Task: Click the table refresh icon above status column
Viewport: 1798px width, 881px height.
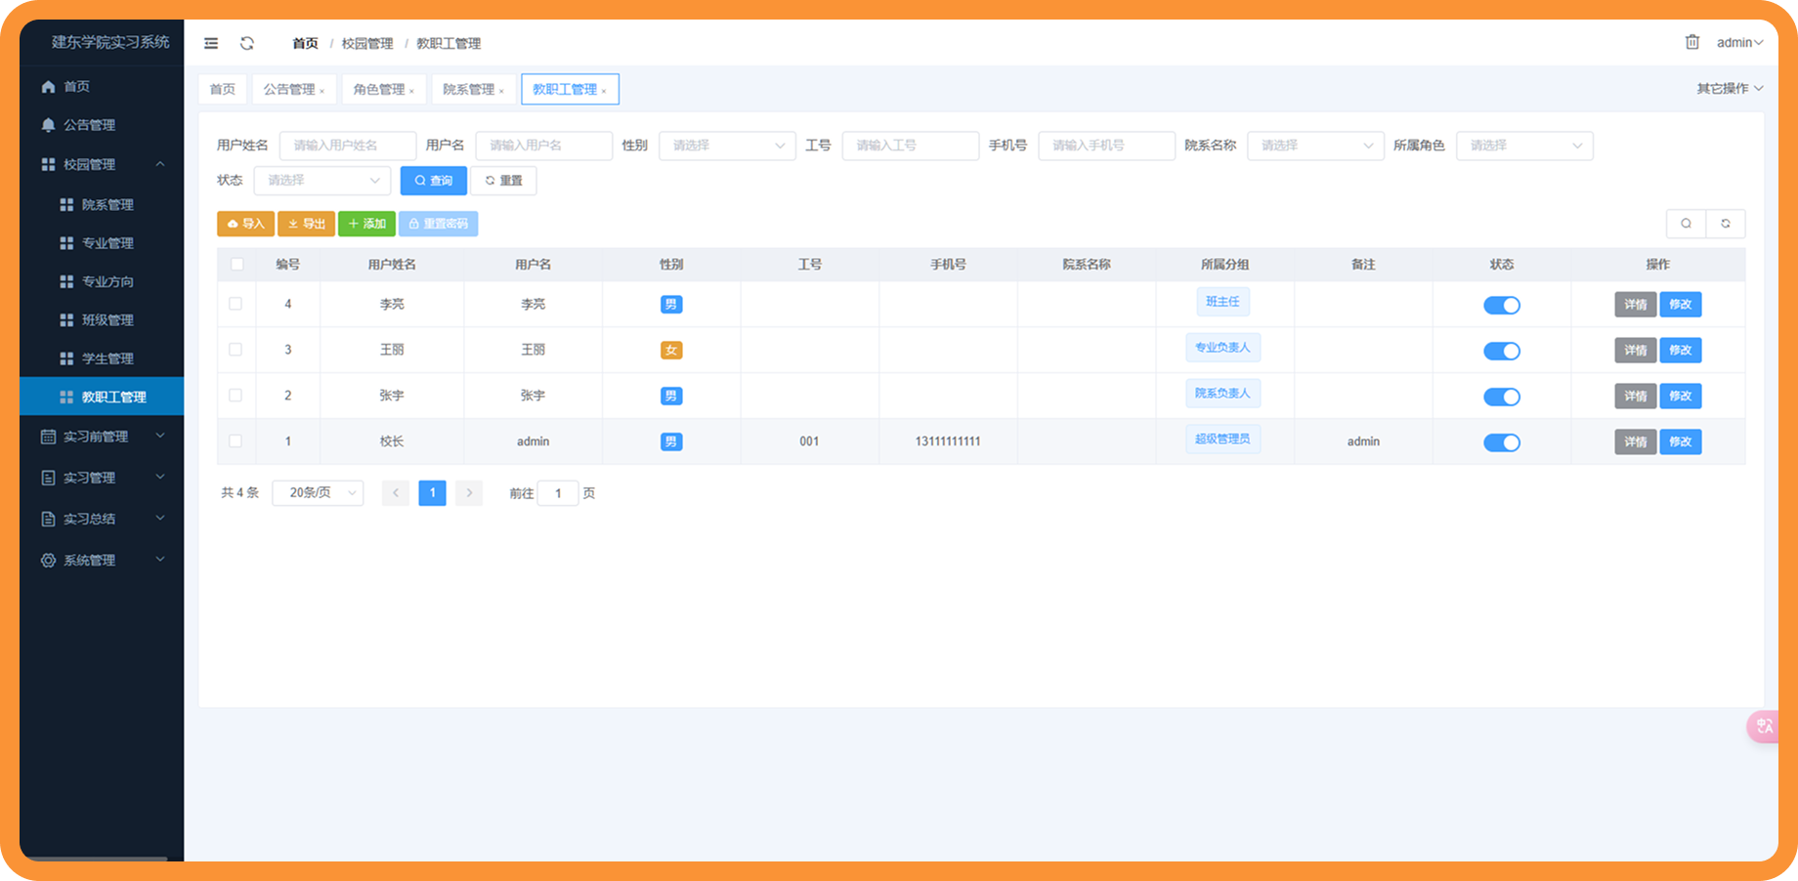Action: tap(1725, 224)
